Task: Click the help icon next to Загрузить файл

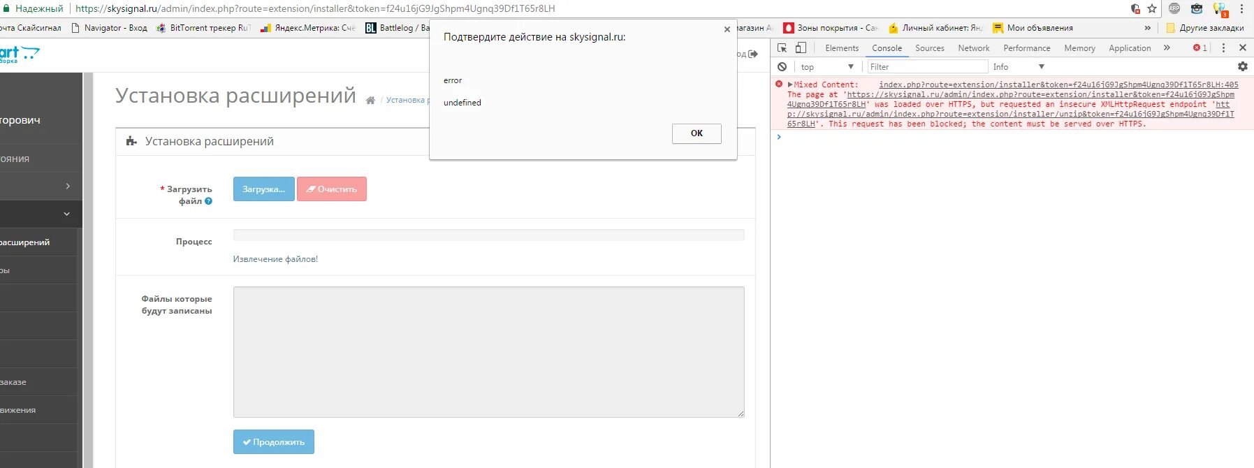Action: tap(208, 201)
